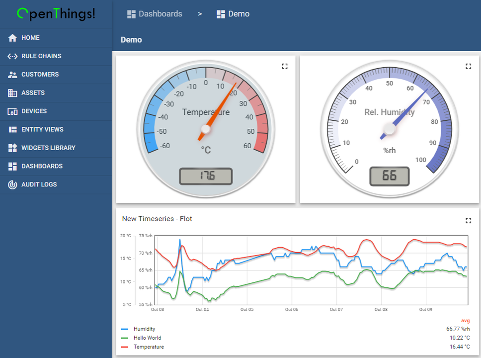Click the Customers people icon

click(x=12, y=75)
